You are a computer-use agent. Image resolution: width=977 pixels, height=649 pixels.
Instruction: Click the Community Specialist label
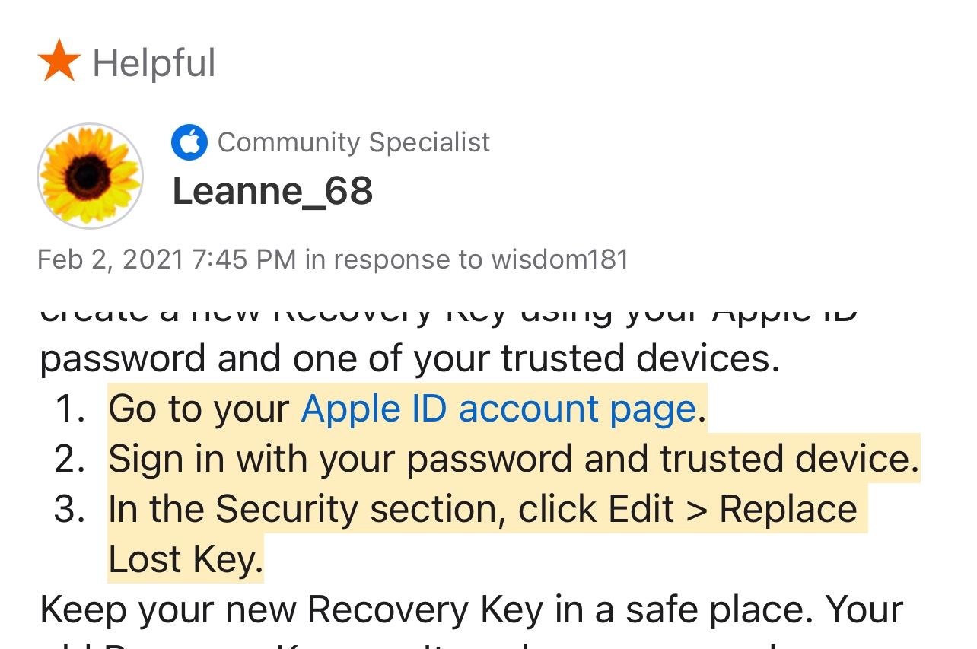354,142
